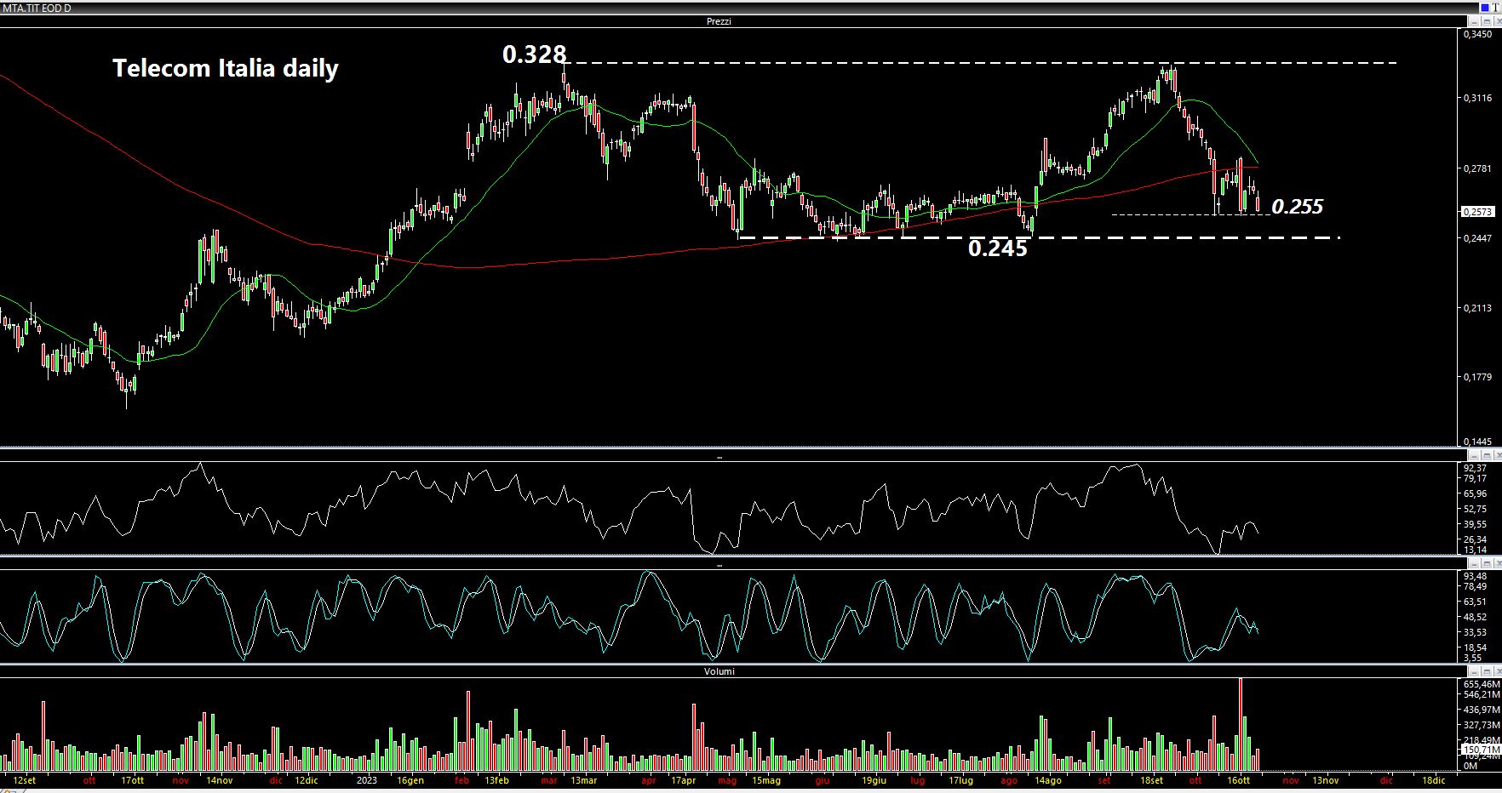Click the 0,2781 price axis label
The height and width of the screenshot is (793, 1502).
1477,168
